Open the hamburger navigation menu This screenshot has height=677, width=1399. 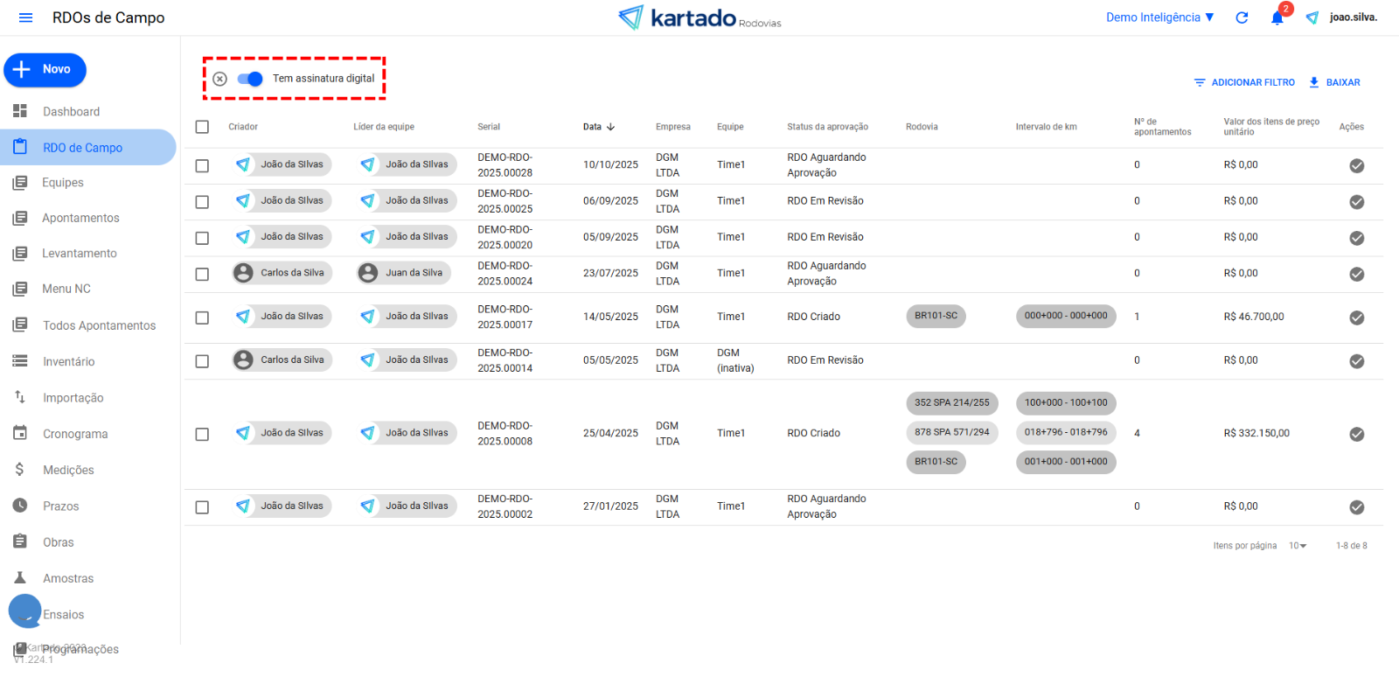[25, 17]
